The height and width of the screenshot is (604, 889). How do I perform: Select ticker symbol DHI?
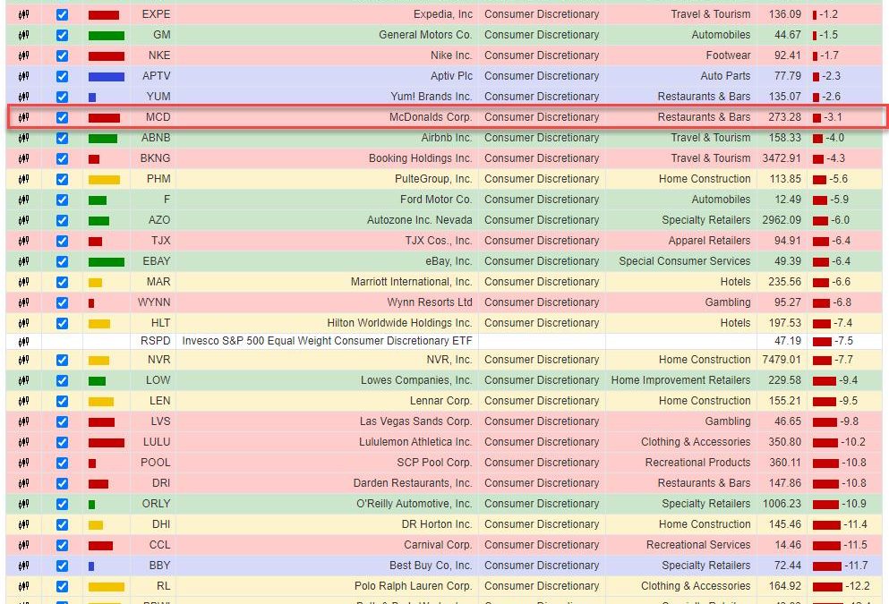tap(161, 524)
